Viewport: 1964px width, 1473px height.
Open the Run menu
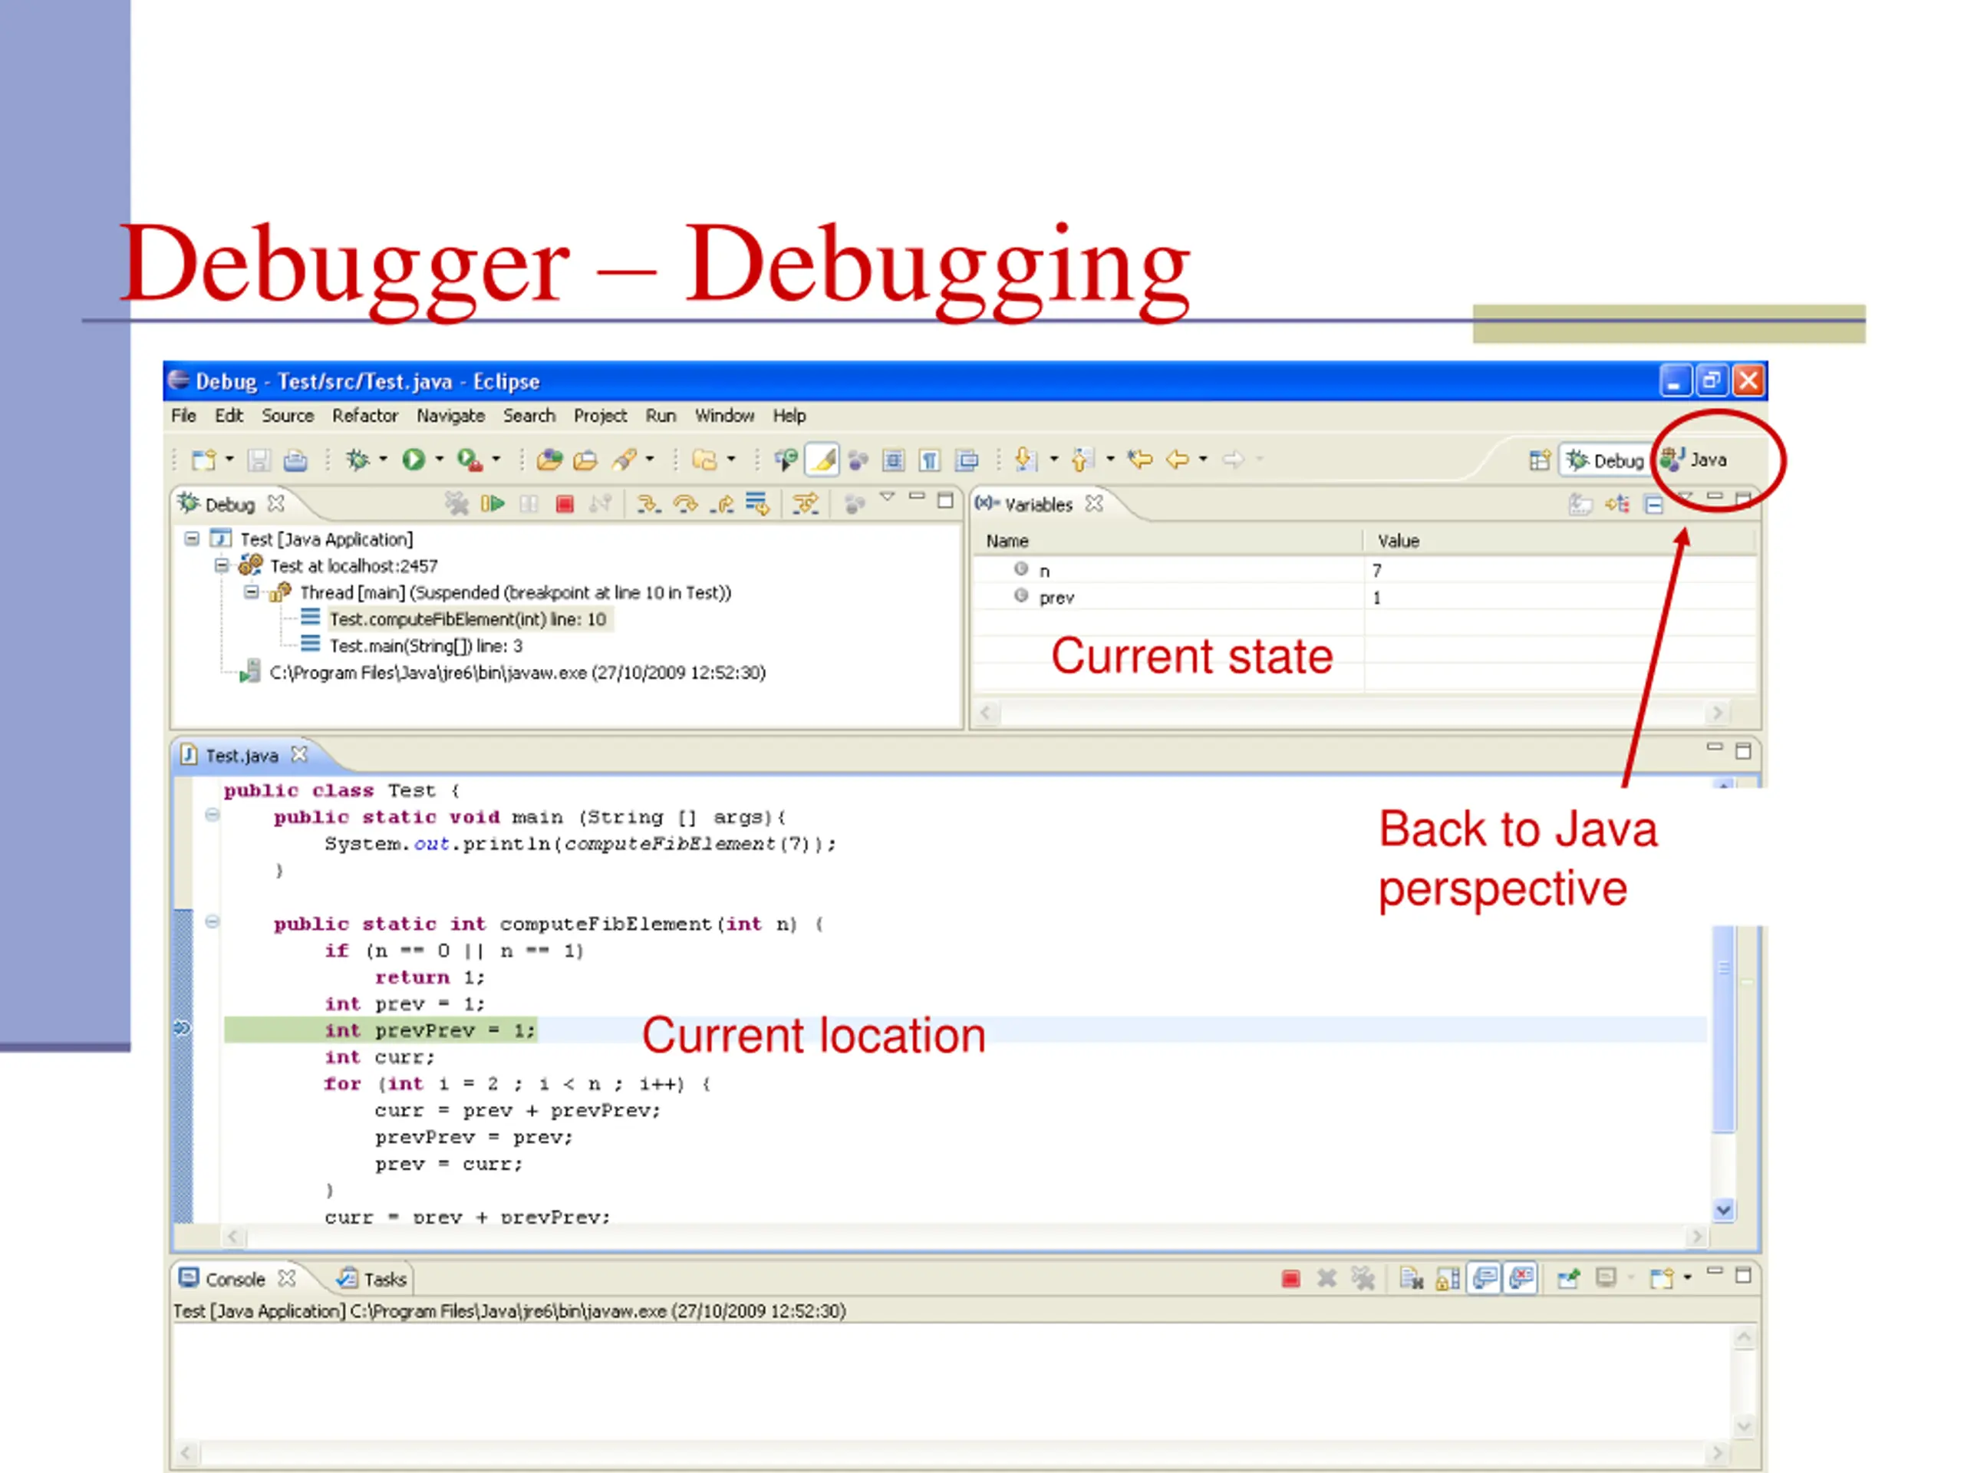661,416
